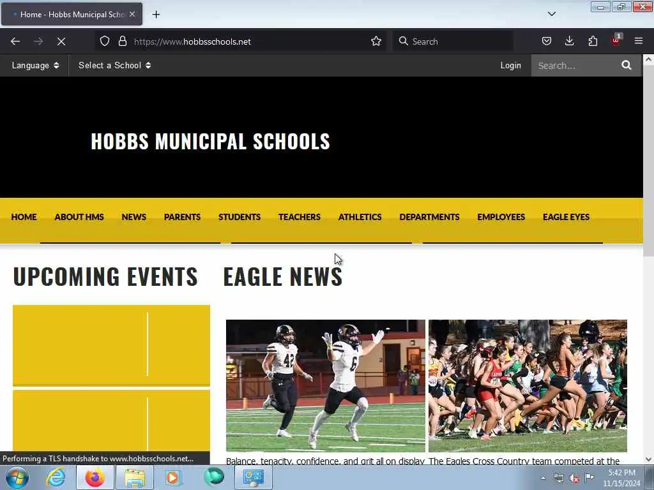
Task: Launch Internet Explorer from taskbar
Action: (x=56, y=477)
